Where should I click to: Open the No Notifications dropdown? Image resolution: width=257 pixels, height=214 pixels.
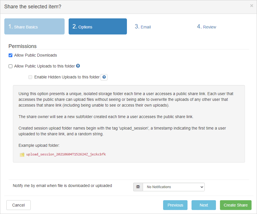[173, 187]
